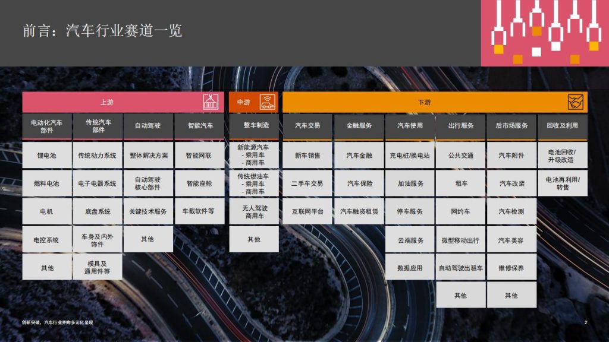
Task: Click the 汽车使用 column header
Action: click(x=410, y=126)
